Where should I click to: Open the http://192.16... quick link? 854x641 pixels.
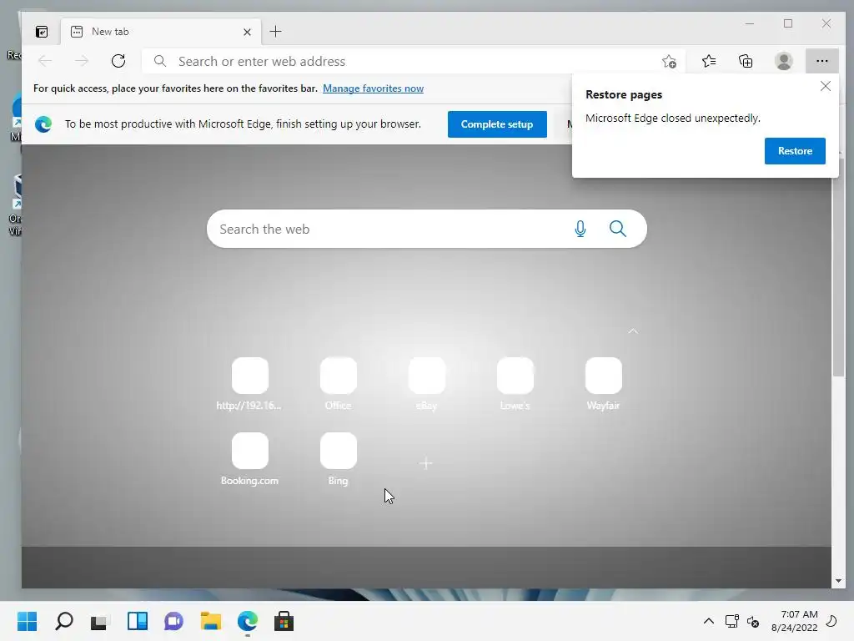tap(250, 383)
